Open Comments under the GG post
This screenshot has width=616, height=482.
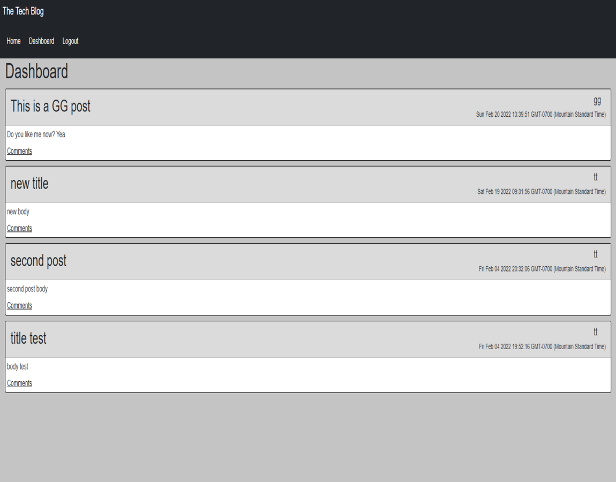(x=19, y=151)
